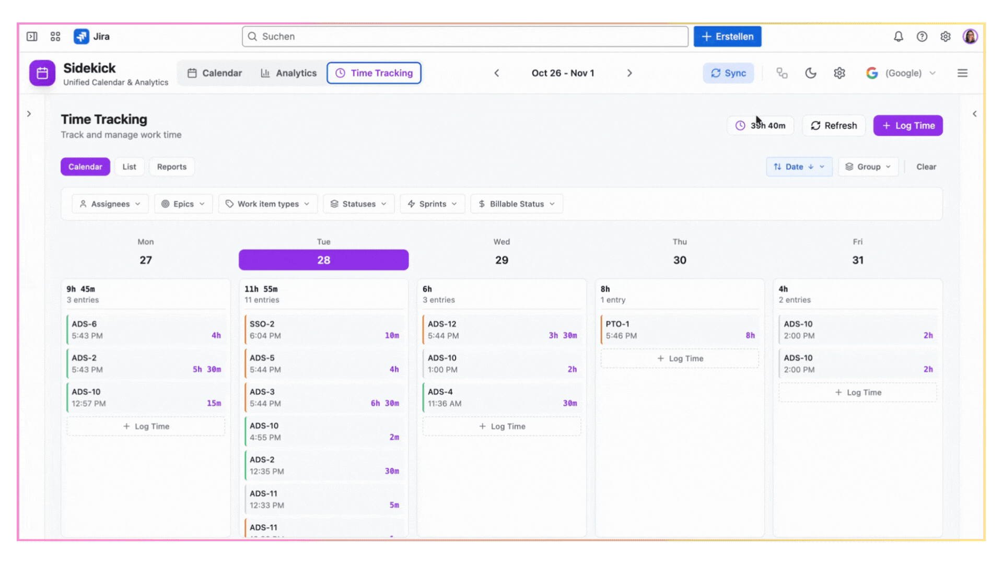The height and width of the screenshot is (564, 1003).
Task: Open Jira help question mark icon
Action: (x=922, y=37)
